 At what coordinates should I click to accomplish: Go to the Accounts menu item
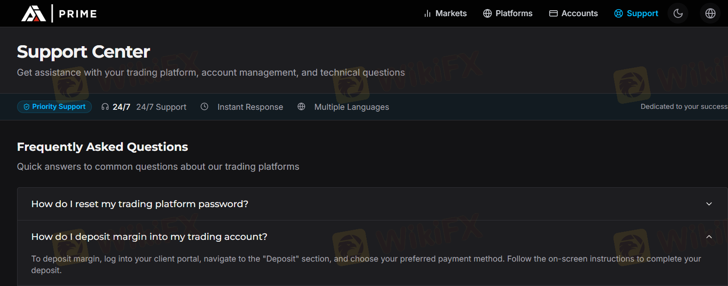click(579, 13)
